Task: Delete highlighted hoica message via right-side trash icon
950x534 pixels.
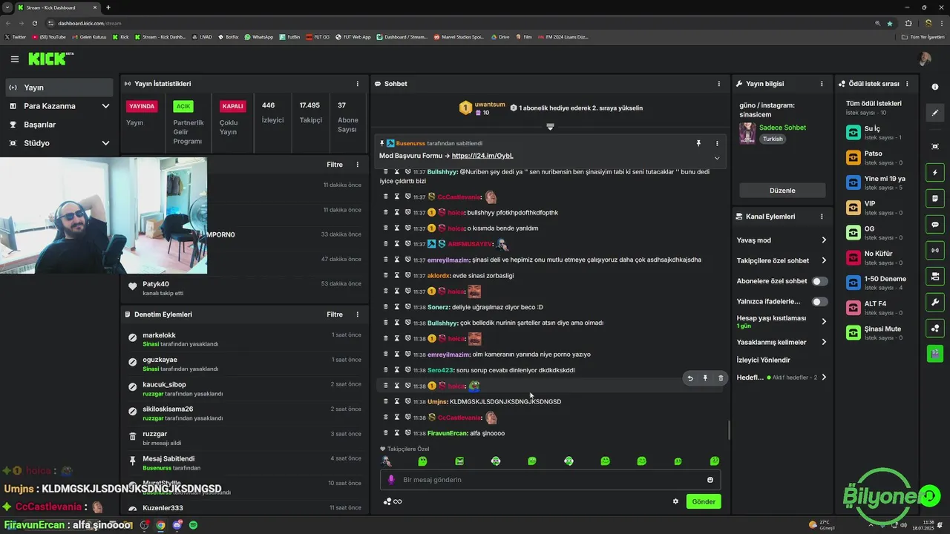Action: (721, 378)
